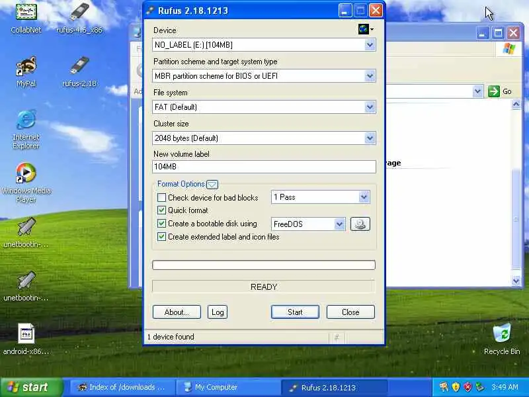
Task: Click the yellow security shield tray icon
Action: 456,387
